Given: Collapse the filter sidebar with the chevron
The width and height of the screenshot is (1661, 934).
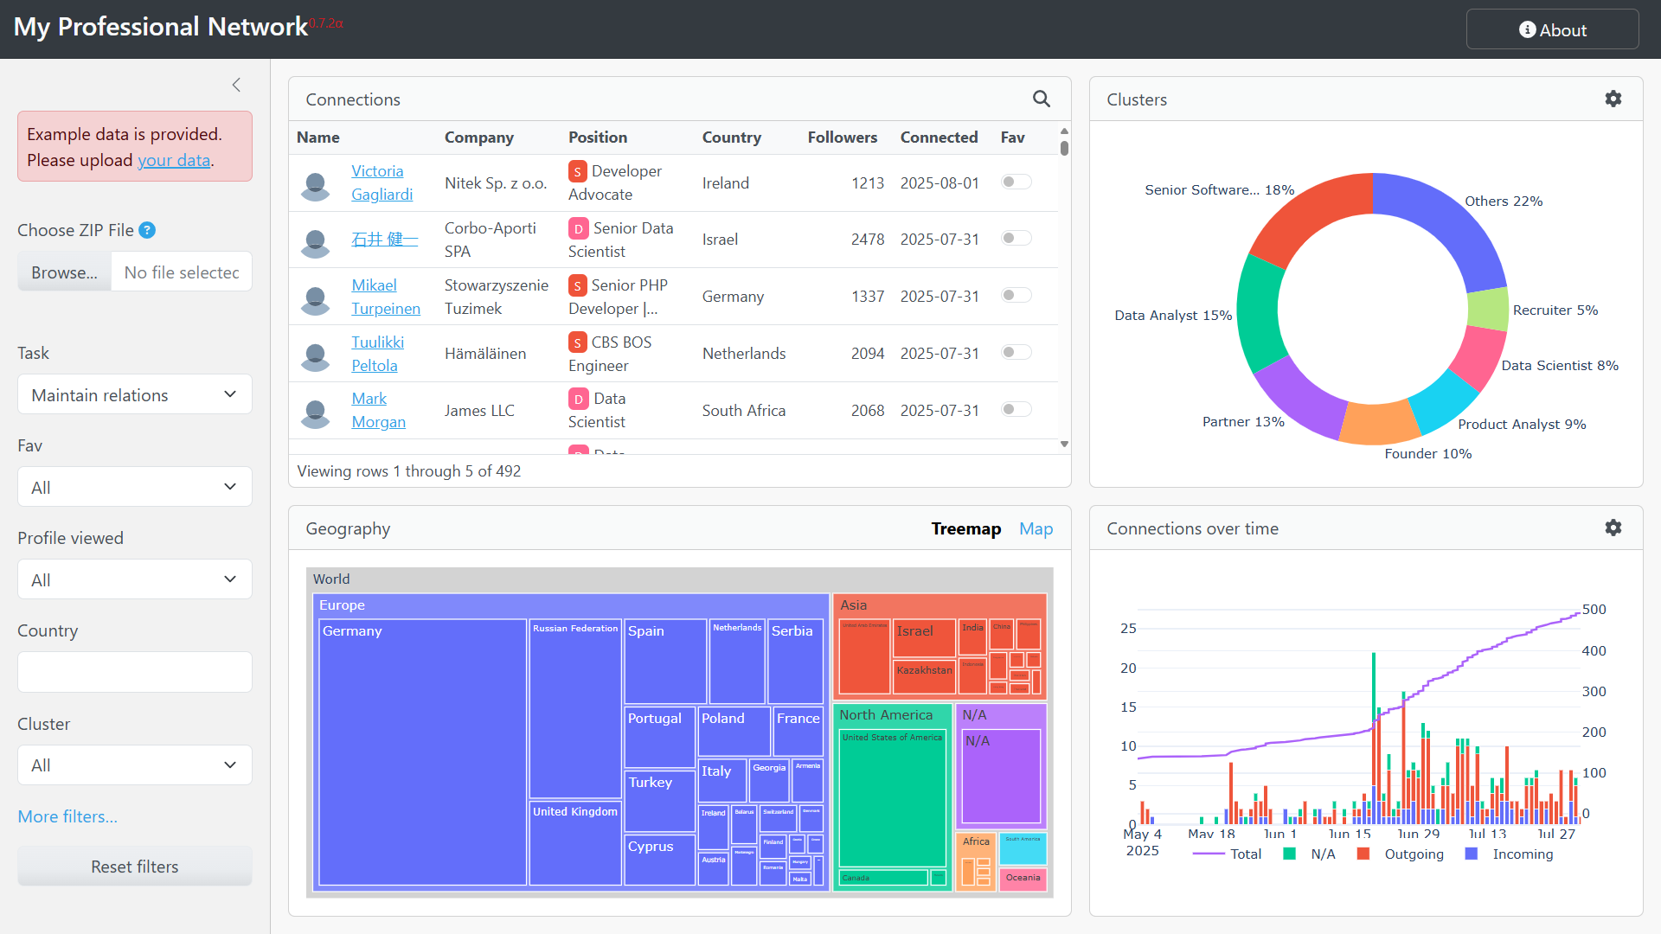Looking at the screenshot, I should 236,85.
